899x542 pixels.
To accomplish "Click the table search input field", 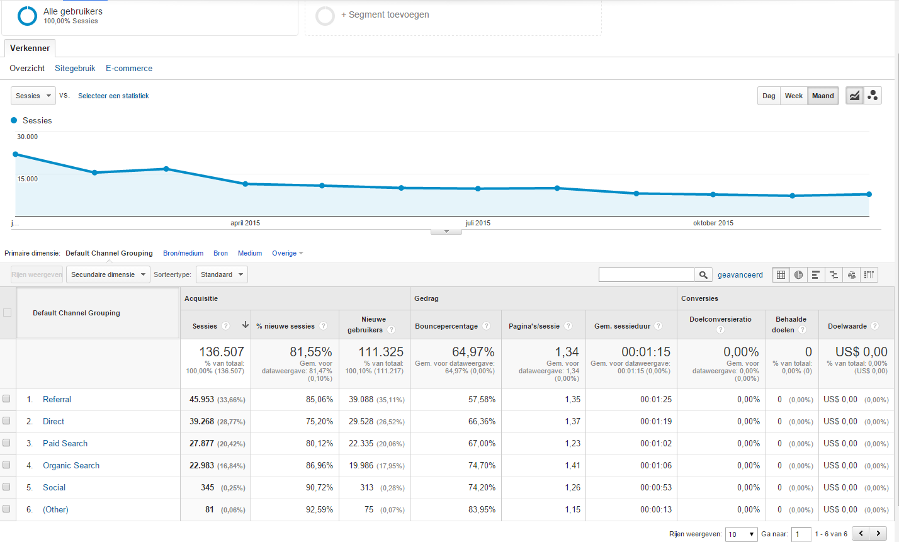I will click(x=647, y=274).
